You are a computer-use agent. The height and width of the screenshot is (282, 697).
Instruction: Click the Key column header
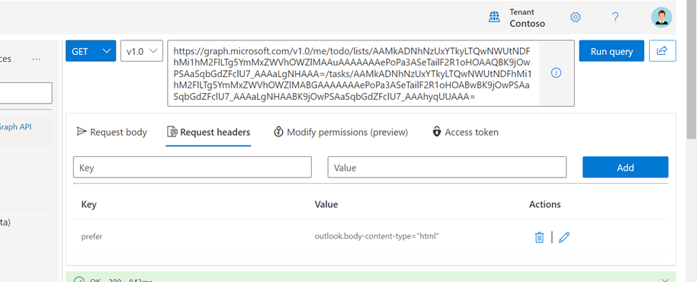tap(89, 204)
